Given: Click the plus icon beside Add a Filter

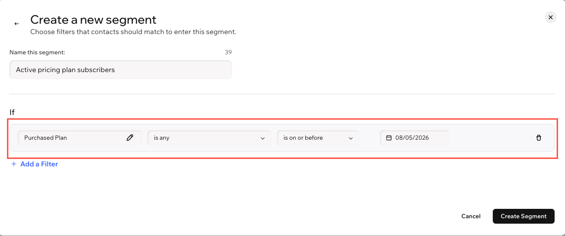Looking at the screenshot, I should tap(14, 164).
